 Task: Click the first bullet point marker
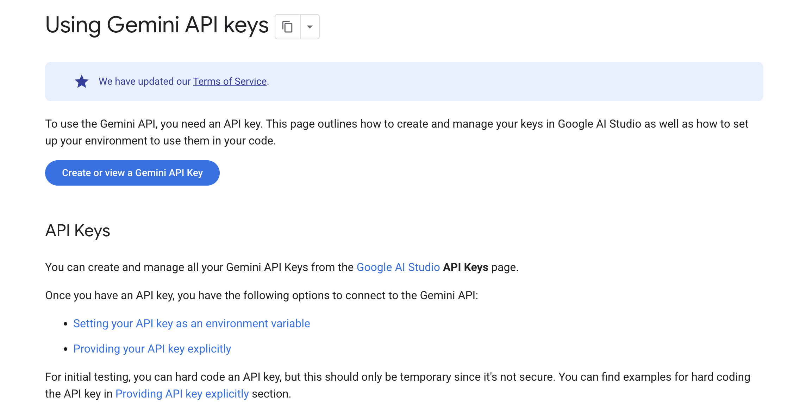(65, 324)
